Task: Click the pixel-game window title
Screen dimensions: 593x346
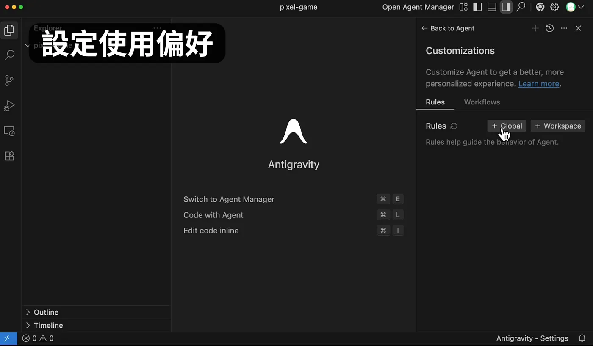Action: click(x=299, y=7)
